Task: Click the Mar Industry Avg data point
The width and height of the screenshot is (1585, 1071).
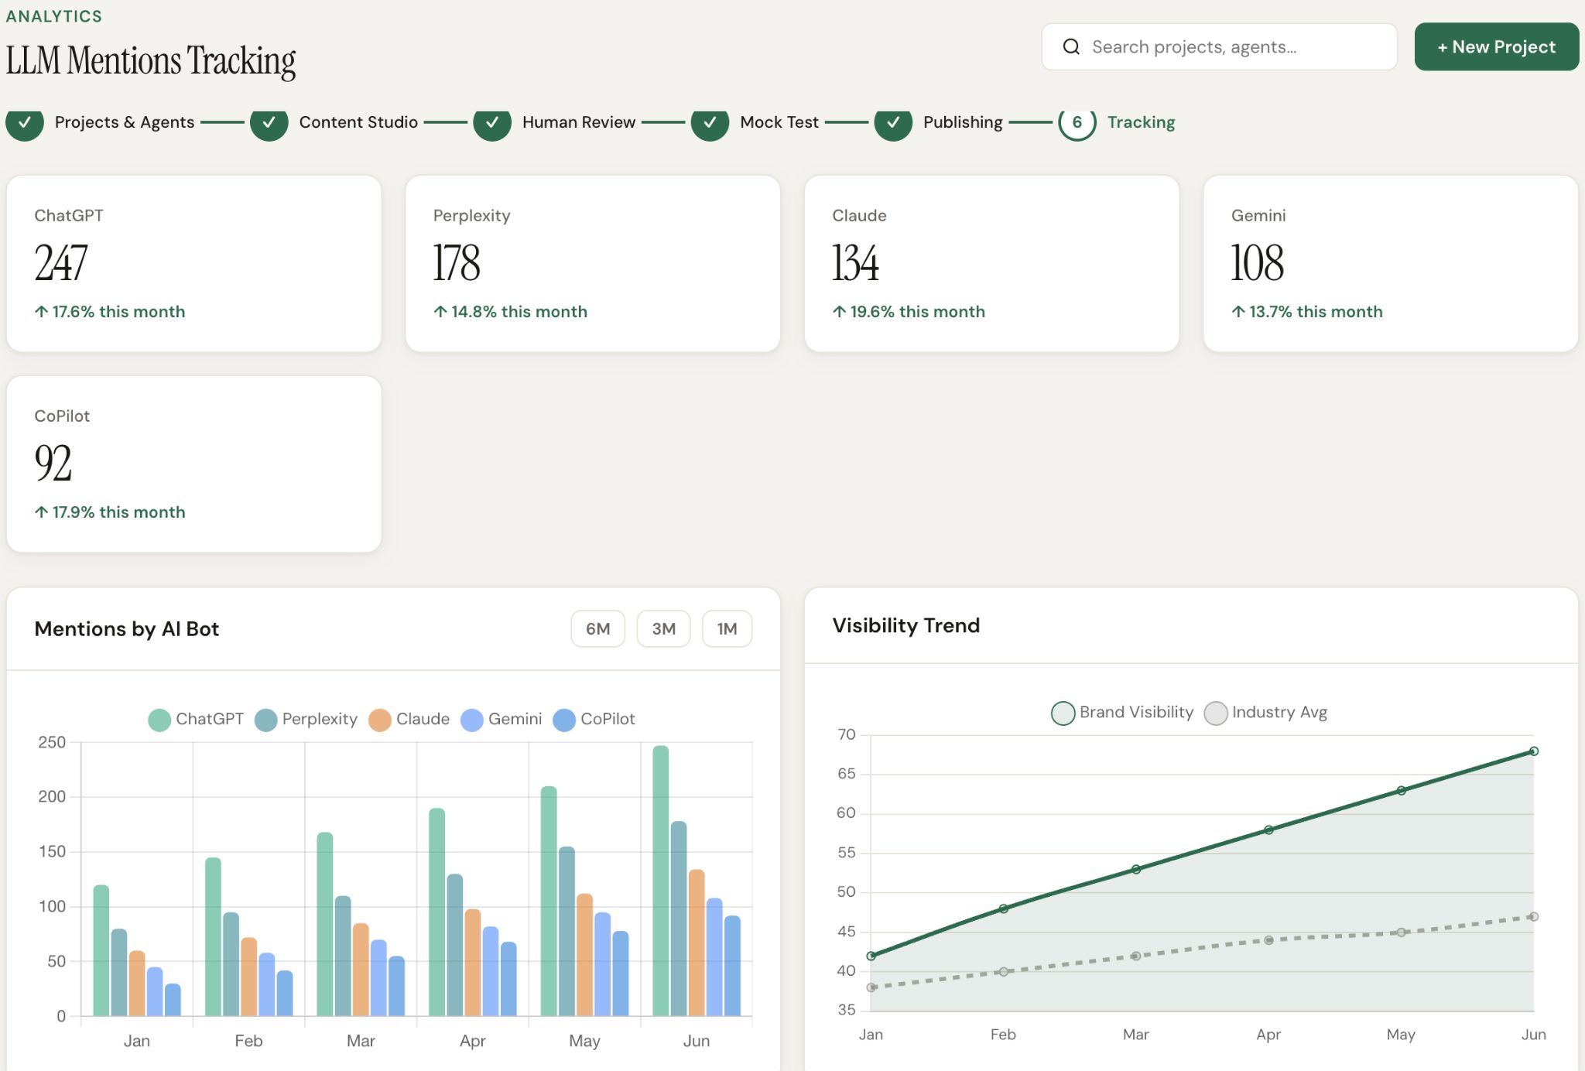Action: point(1135,956)
